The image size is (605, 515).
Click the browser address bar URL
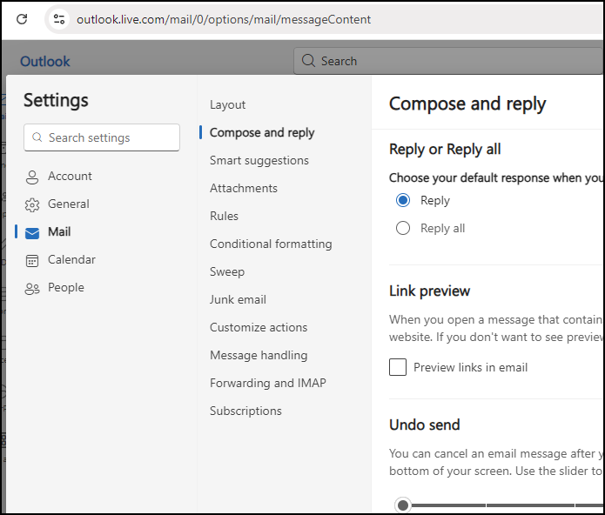pyautogui.click(x=224, y=19)
